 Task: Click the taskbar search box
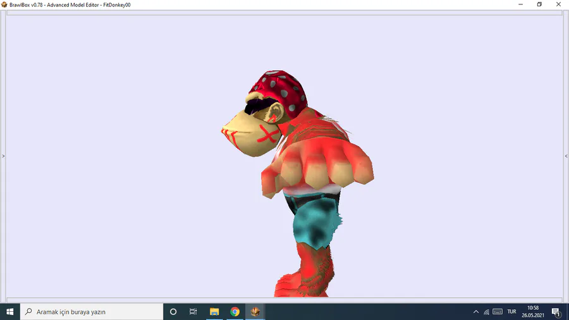click(x=92, y=312)
